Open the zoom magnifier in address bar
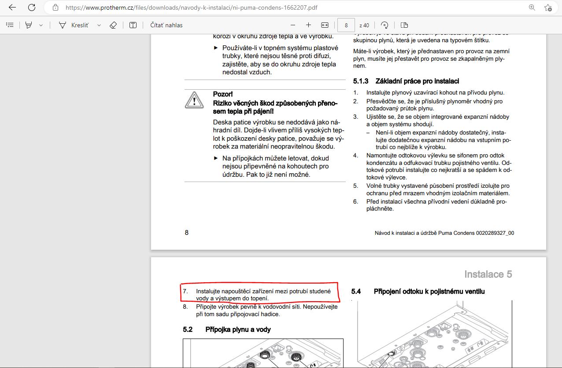 point(532,7)
